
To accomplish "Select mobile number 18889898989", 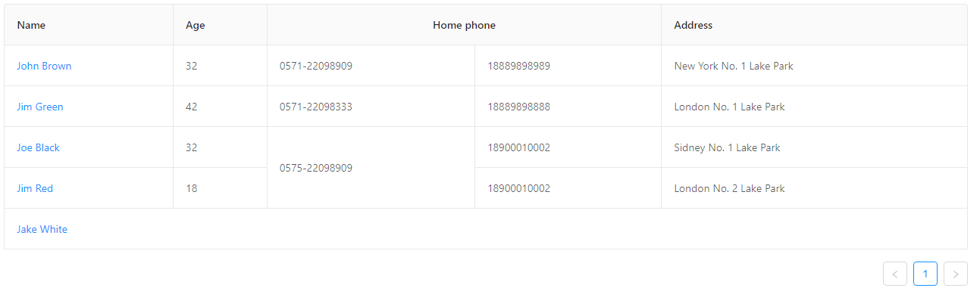I will [519, 66].
